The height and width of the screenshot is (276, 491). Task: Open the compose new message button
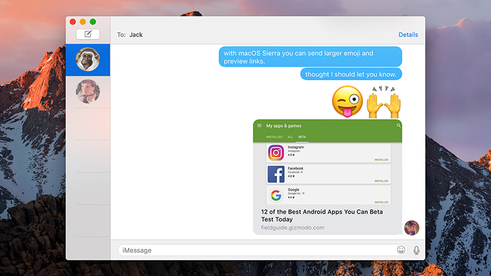click(88, 34)
